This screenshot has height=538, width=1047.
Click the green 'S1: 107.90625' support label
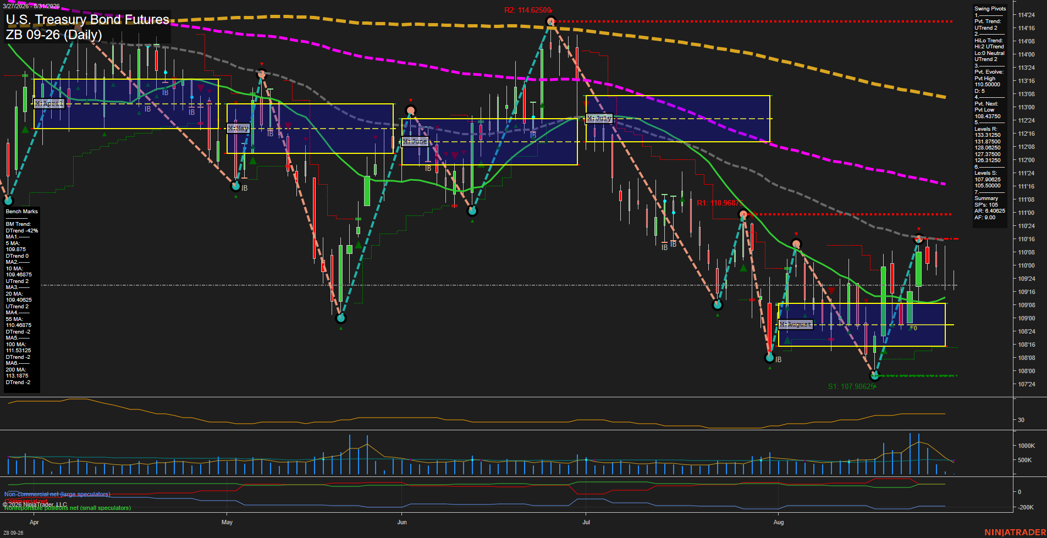(851, 387)
